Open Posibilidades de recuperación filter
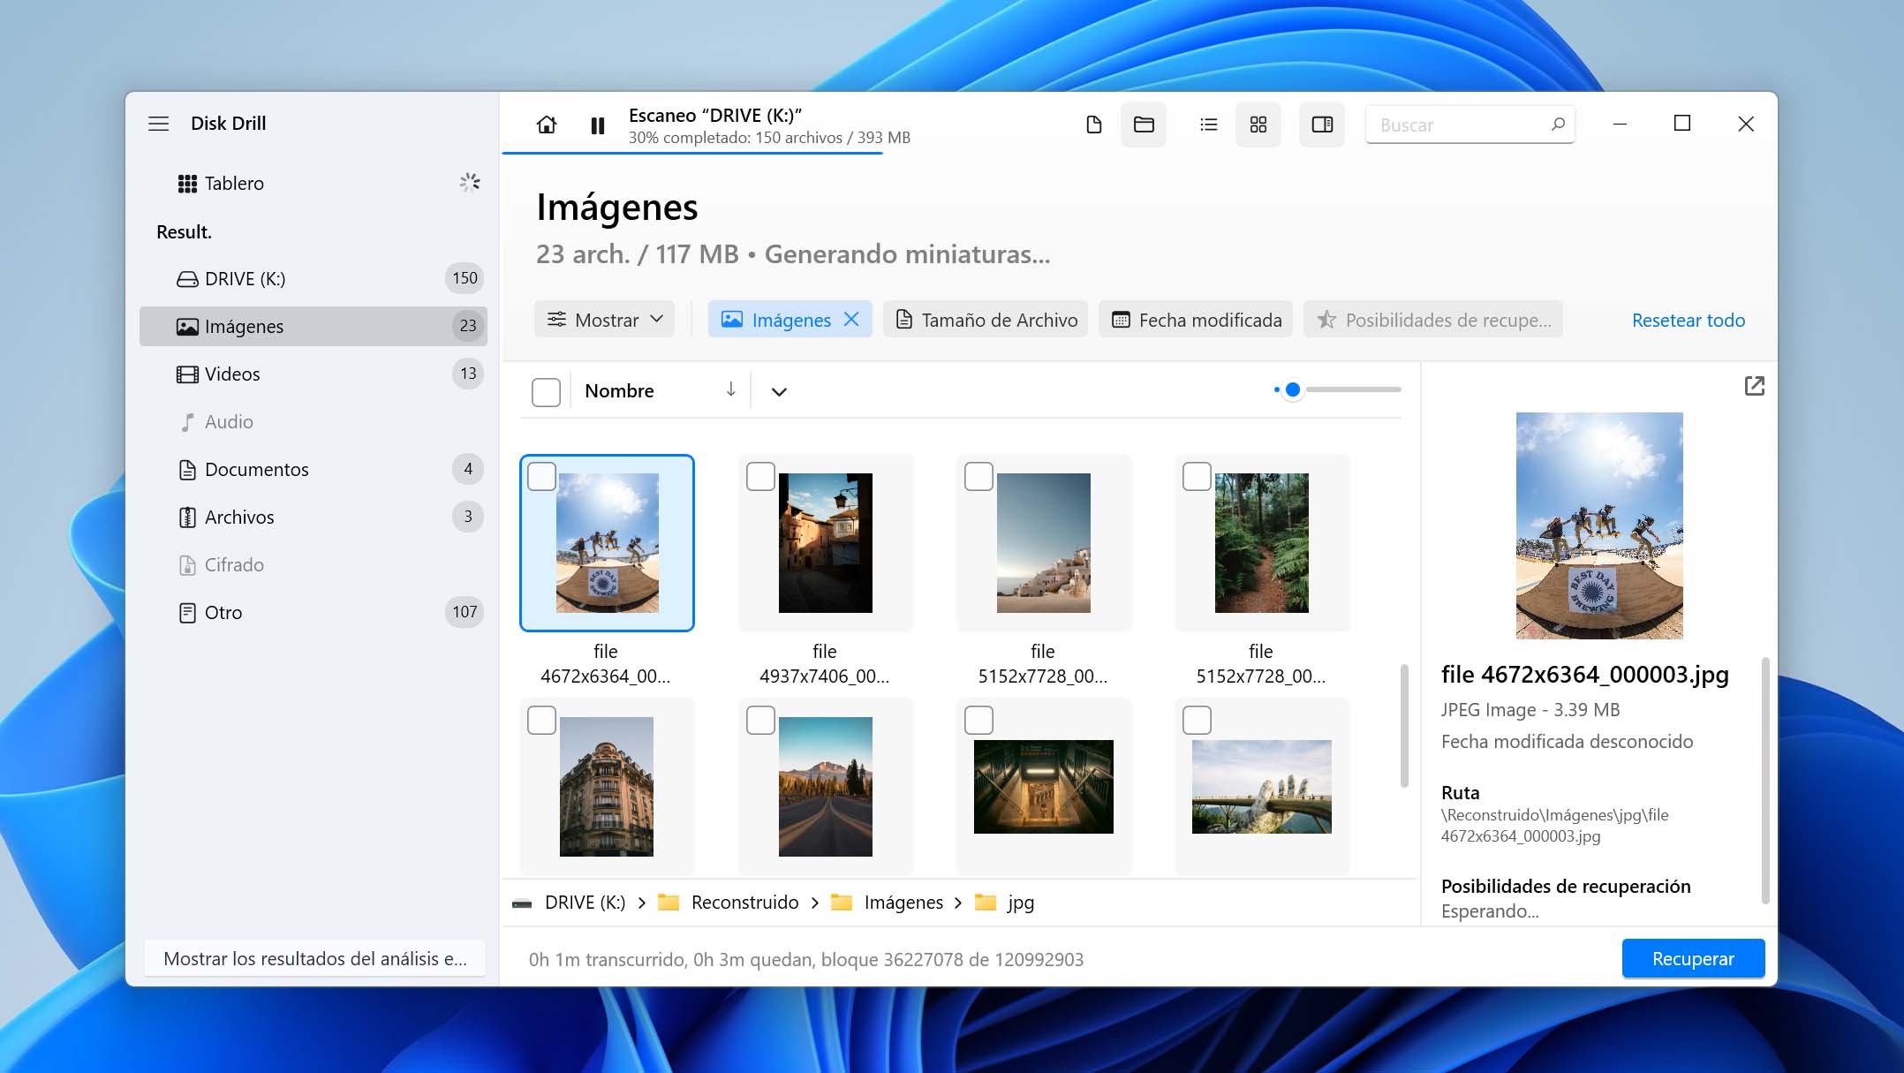The width and height of the screenshot is (1904, 1073). [1433, 320]
